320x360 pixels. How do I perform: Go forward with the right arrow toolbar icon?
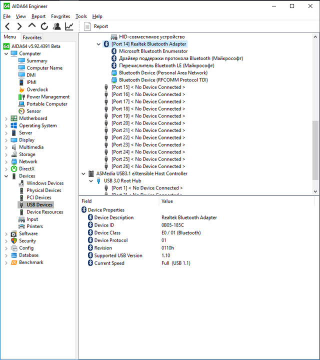coord(19,26)
